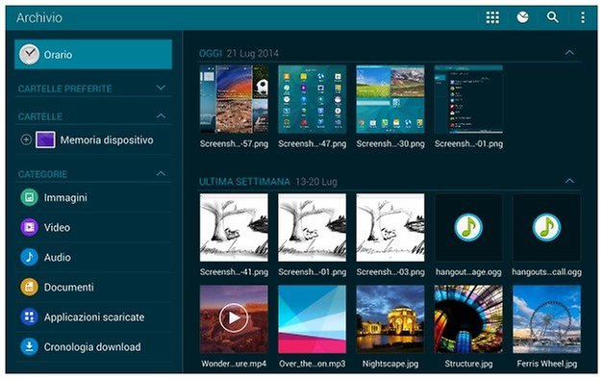Viewport: 604px width, 380px height.
Task: Click the hangouts...call.ogg file name
Action: pyautogui.click(x=546, y=272)
